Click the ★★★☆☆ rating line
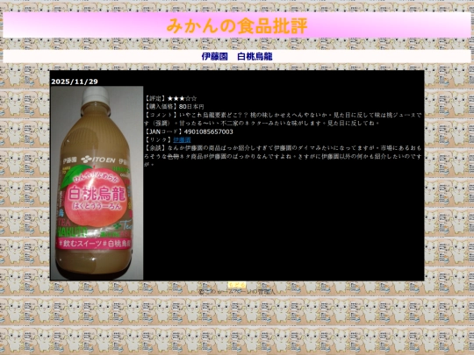474x355 pixels. [171, 98]
